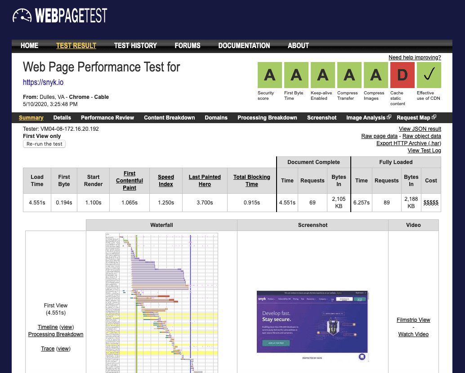Open the Image Analysis tab
The height and width of the screenshot is (373, 465).
coord(366,118)
